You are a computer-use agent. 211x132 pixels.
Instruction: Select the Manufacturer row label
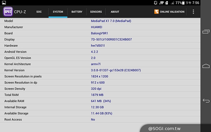[14, 27]
